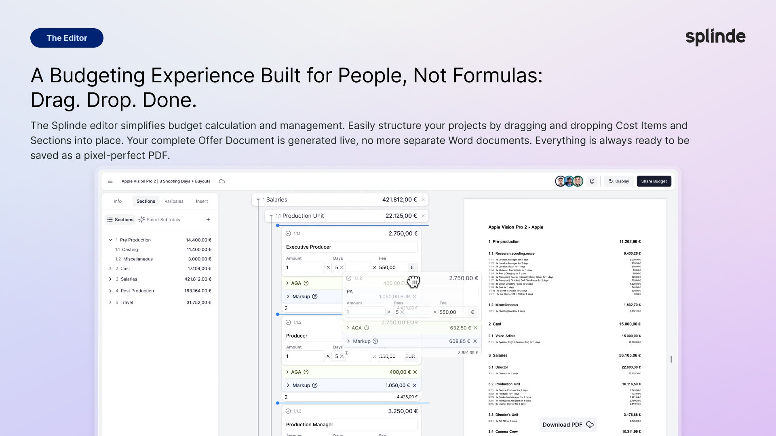Open help for the 1.050,00 € Markup row

coord(315,385)
